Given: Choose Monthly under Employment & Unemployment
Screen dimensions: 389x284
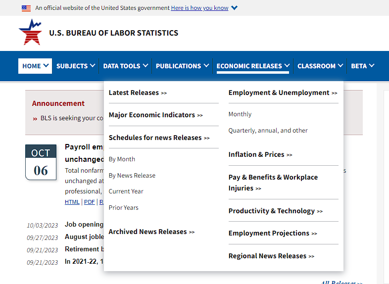Looking at the screenshot, I should click(x=240, y=114).
